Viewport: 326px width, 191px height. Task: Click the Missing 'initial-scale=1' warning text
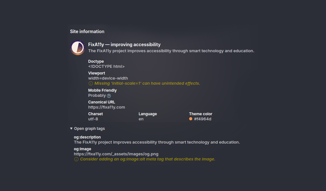(x=147, y=83)
